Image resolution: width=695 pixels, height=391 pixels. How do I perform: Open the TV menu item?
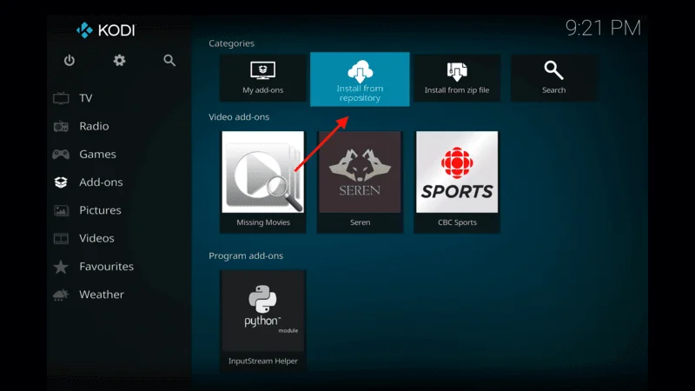(85, 98)
